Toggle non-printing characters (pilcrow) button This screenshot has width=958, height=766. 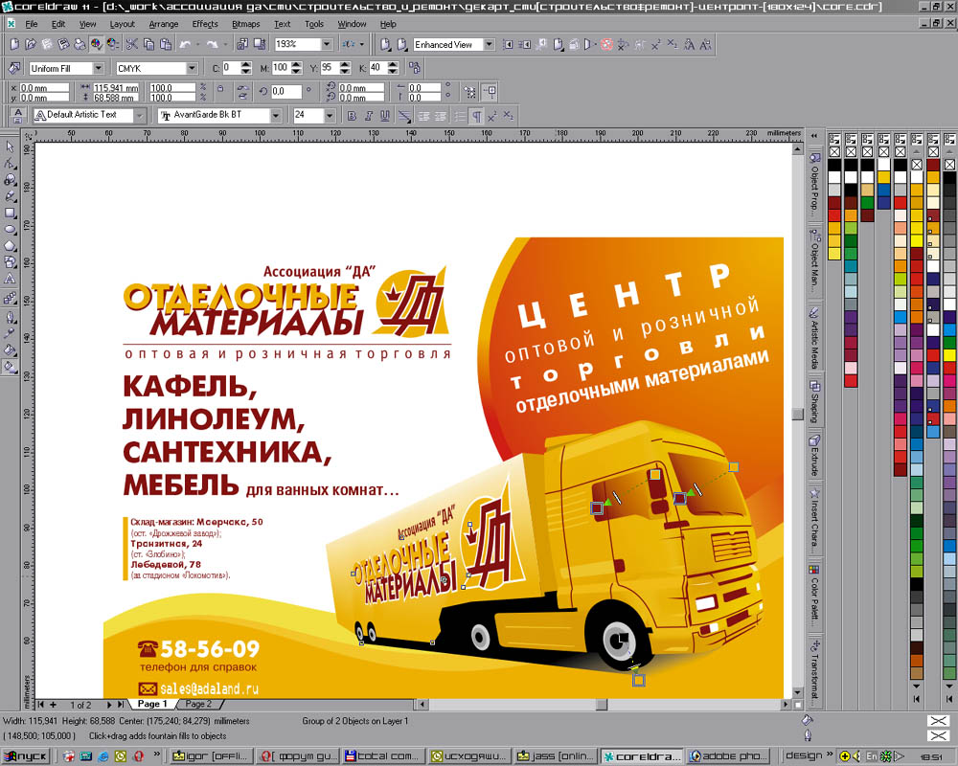pyautogui.click(x=476, y=116)
